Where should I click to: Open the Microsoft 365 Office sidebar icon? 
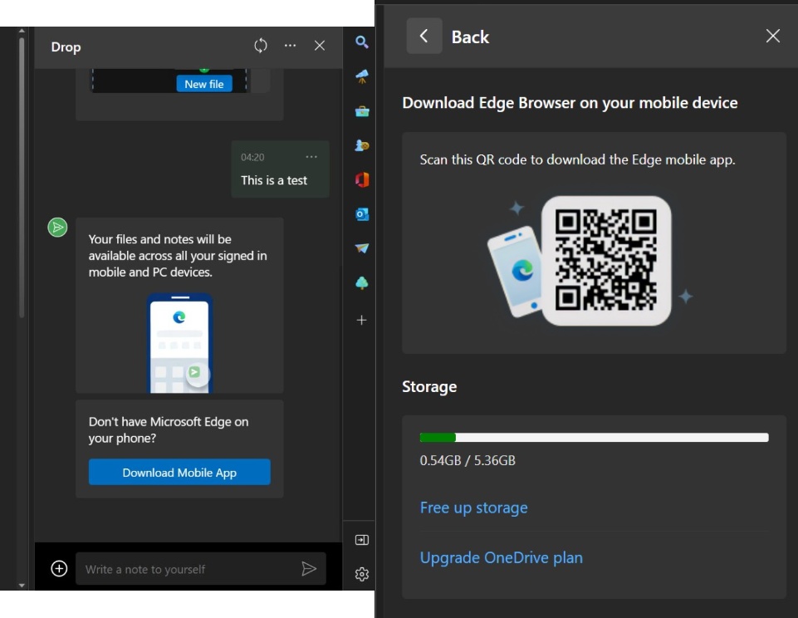[361, 179]
